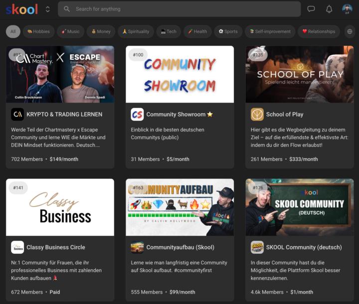Viewport: 359px width, 304px height.
Task: Click the CS community logo icon
Action: click(137, 114)
